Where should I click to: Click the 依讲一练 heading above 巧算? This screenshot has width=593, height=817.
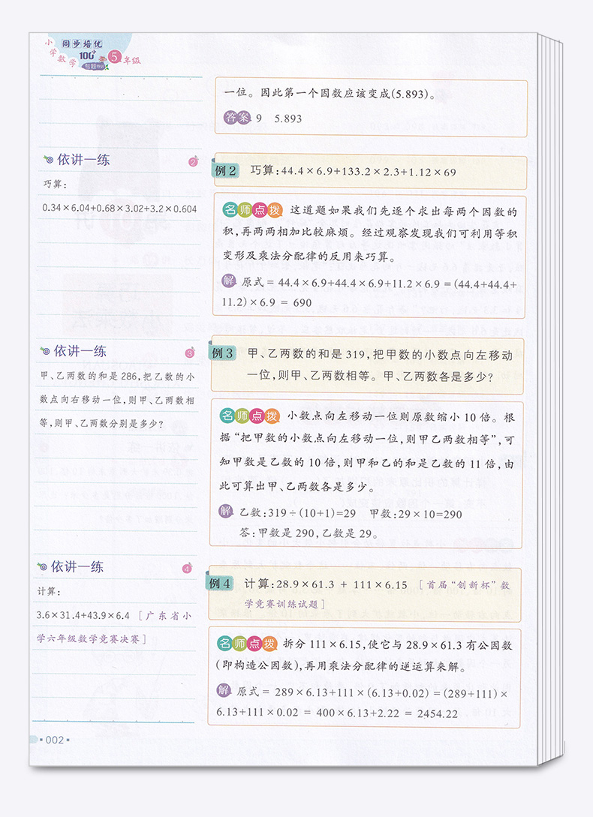coord(83,160)
